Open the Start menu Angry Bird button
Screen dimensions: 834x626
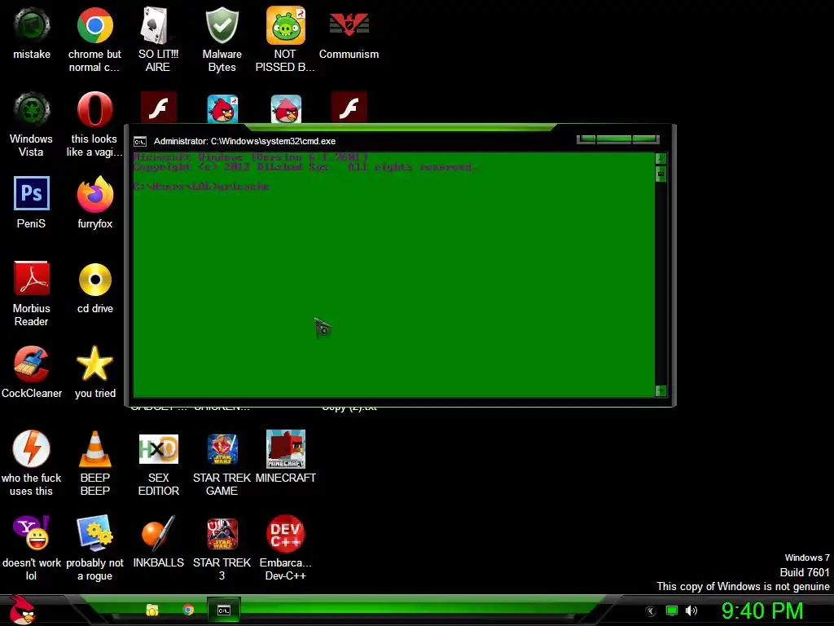coord(22,610)
